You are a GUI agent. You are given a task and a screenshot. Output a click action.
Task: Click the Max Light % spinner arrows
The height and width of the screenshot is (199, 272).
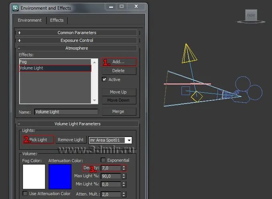(x=124, y=176)
